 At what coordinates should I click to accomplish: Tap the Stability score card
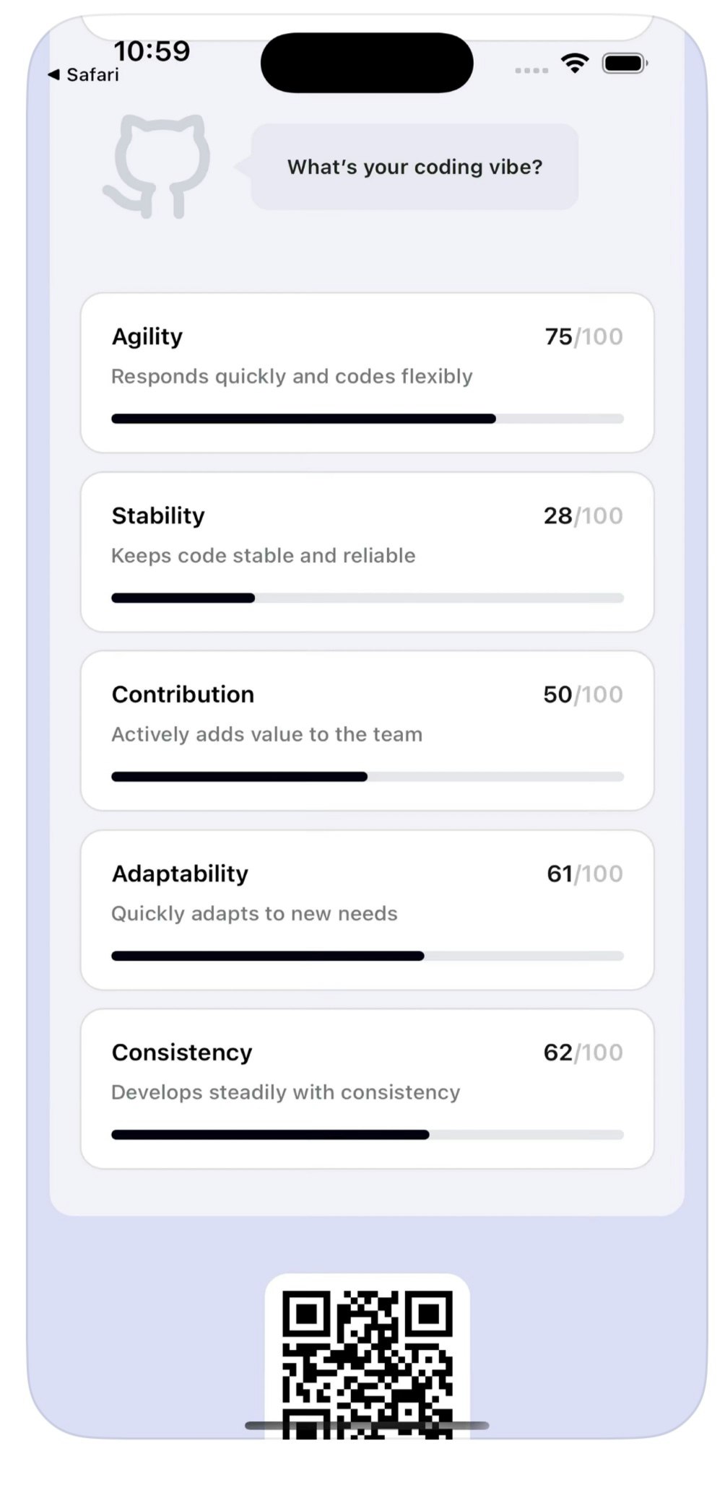367,552
